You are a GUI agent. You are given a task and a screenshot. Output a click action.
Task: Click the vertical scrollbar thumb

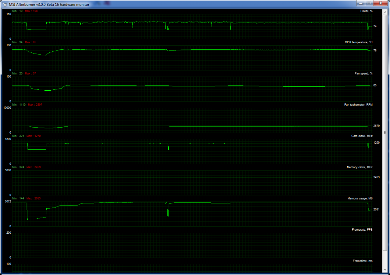pos(385,132)
